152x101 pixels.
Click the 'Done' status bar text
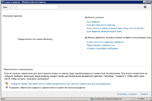[x=3, y=99]
